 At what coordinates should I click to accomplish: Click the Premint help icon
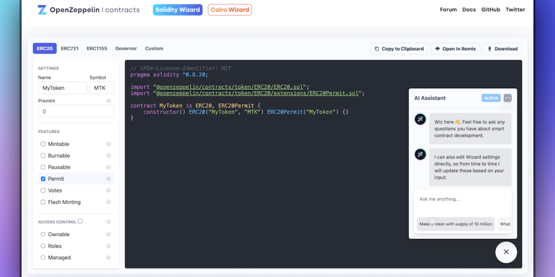(108, 101)
